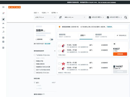Check the transfer time under 4h 00m filter
Image resolution: width=130 pixels, height=97 pixels.
(35, 73)
